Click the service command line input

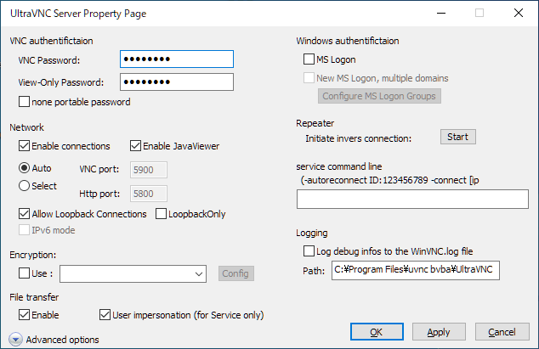[412, 199]
